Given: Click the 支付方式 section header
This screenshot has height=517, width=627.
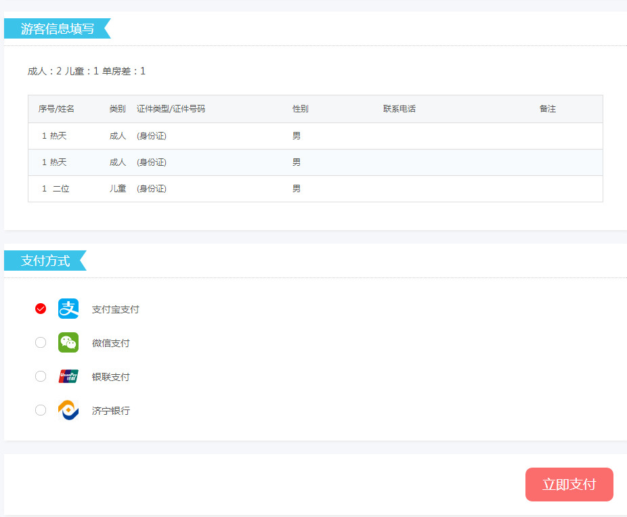Looking at the screenshot, I should point(45,261).
